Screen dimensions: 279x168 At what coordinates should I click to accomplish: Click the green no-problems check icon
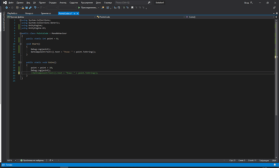point(21,160)
